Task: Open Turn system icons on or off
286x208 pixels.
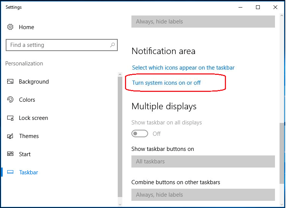Action: (x=166, y=83)
